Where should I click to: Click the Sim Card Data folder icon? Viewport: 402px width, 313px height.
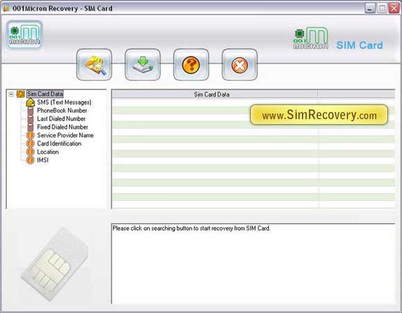point(21,94)
